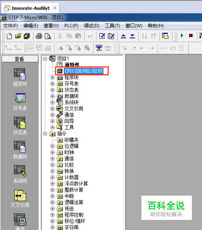The width and height of the screenshot is (202, 230).
Task: Select the 中断 instruction folder
Action: point(69,196)
